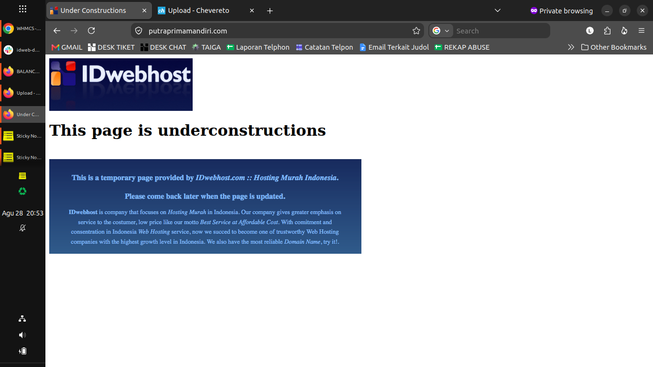
Task: Open the battery status icon
Action: pyautogui.click(x=22, y=351)
